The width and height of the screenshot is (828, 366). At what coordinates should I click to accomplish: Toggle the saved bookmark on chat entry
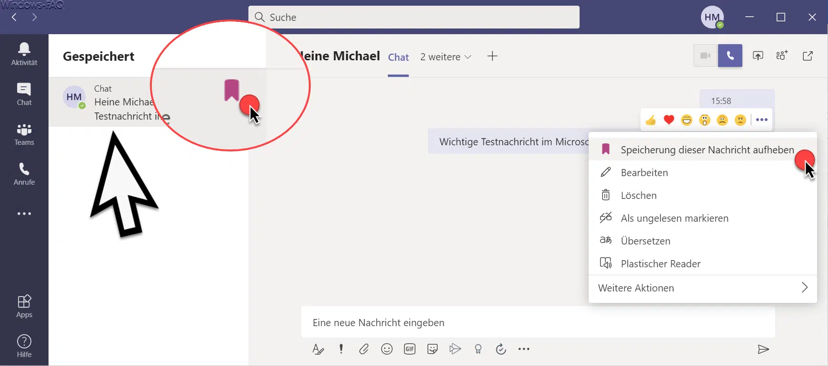pyautogui.click(x=232, y=90)
